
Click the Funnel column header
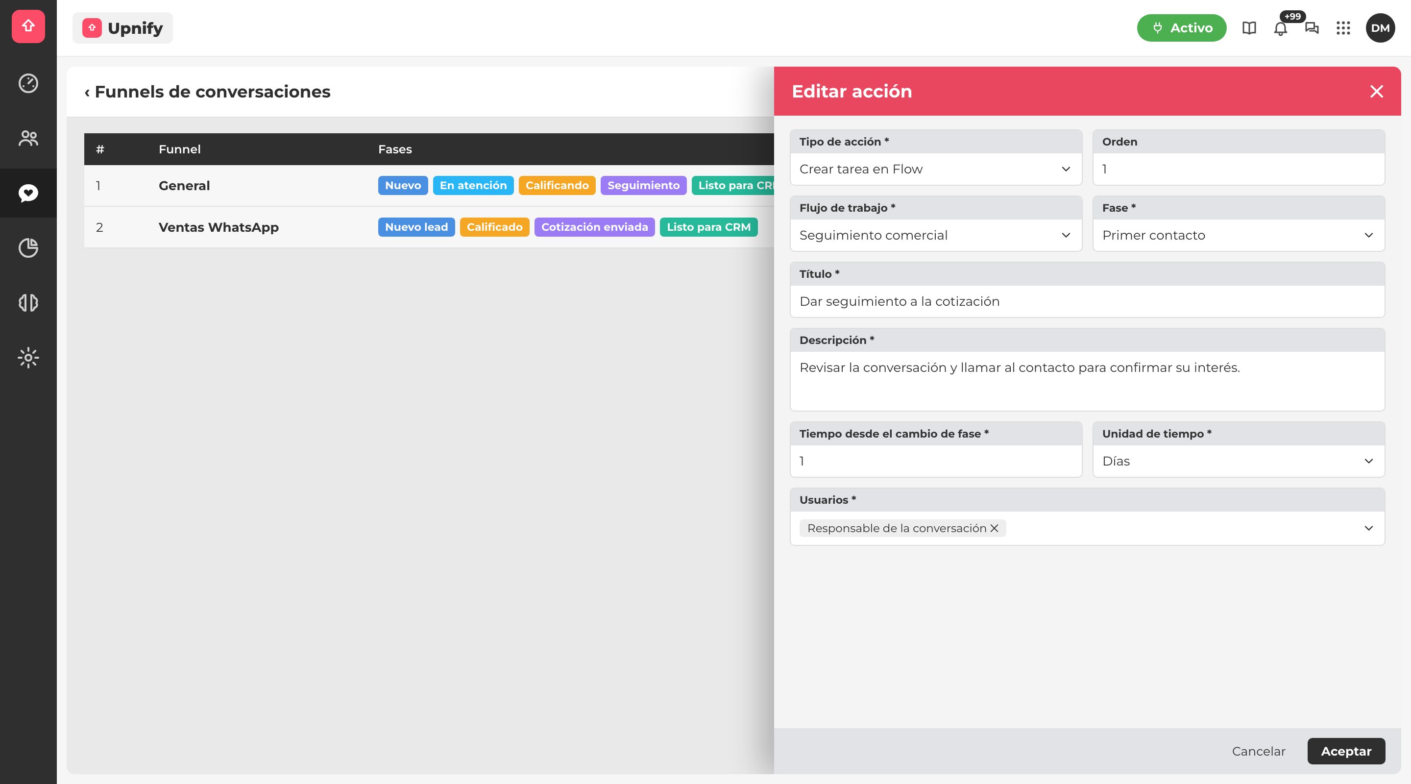click(180, 149)
